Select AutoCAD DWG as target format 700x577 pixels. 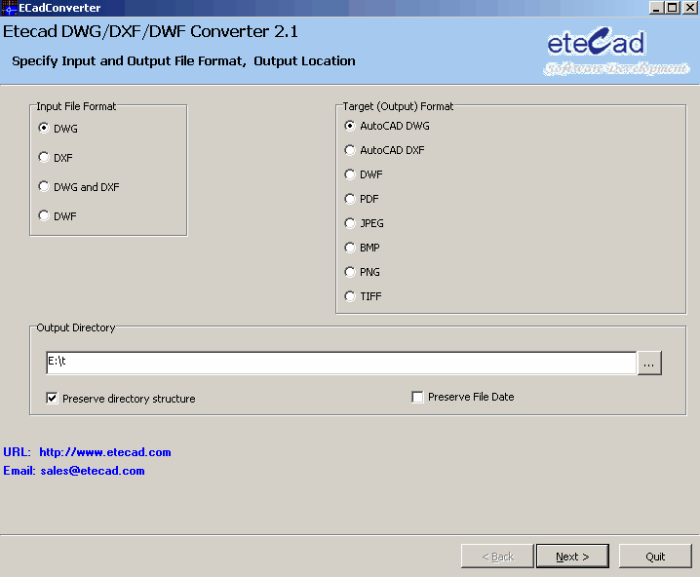coord(350,126)
